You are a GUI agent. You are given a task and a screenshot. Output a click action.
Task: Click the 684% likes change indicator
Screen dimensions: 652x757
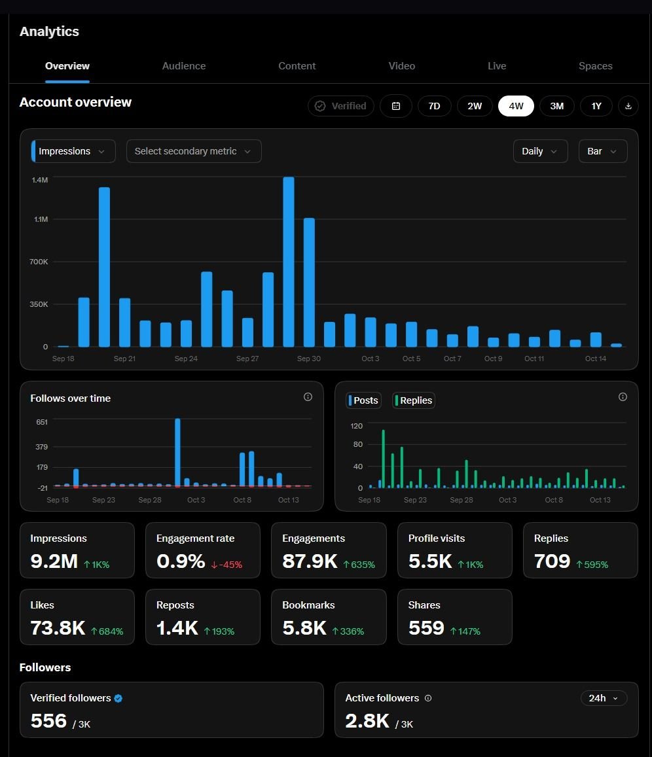click(107, 631)
